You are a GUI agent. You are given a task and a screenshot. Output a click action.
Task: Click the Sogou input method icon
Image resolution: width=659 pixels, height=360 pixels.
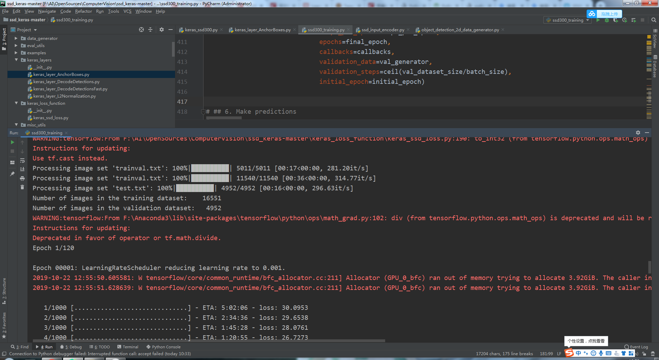[569, 353]
